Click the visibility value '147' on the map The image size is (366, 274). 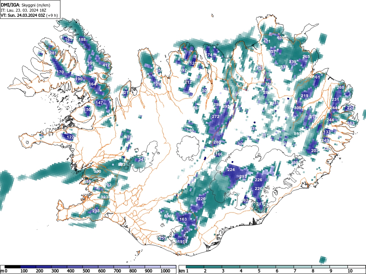pos(100,103)
